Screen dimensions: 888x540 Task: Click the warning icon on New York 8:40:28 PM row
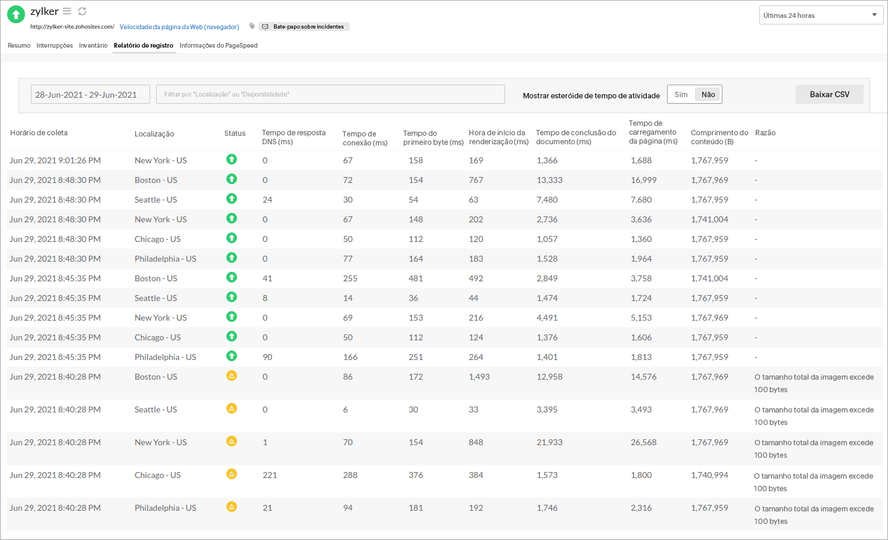tap(232, 441)
